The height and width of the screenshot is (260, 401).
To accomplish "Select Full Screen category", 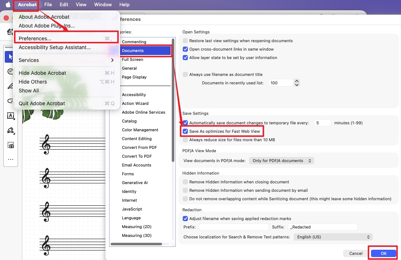I will (x=133, y=59).
